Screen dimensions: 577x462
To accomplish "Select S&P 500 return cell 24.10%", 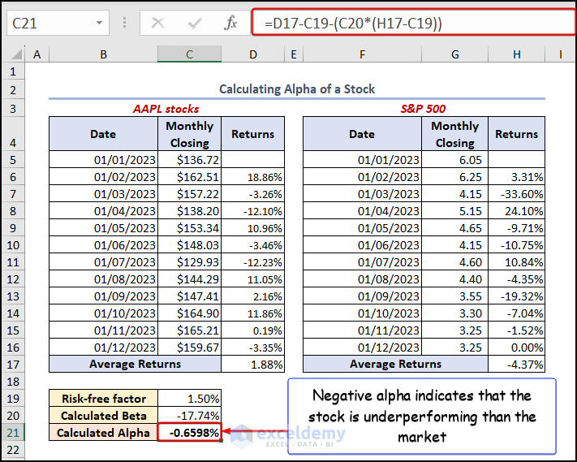I will pos(517,211).
